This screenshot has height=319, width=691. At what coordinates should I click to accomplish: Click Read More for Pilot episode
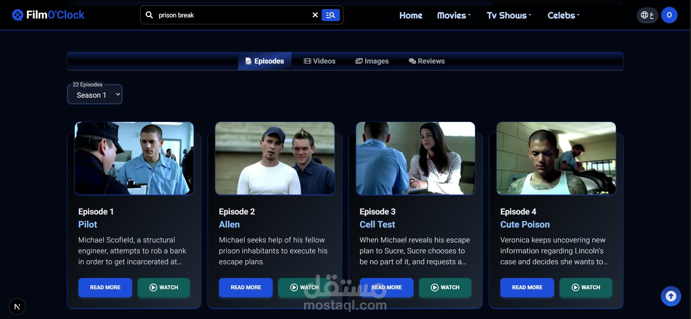pyautogui.click(x=105, y=287)
